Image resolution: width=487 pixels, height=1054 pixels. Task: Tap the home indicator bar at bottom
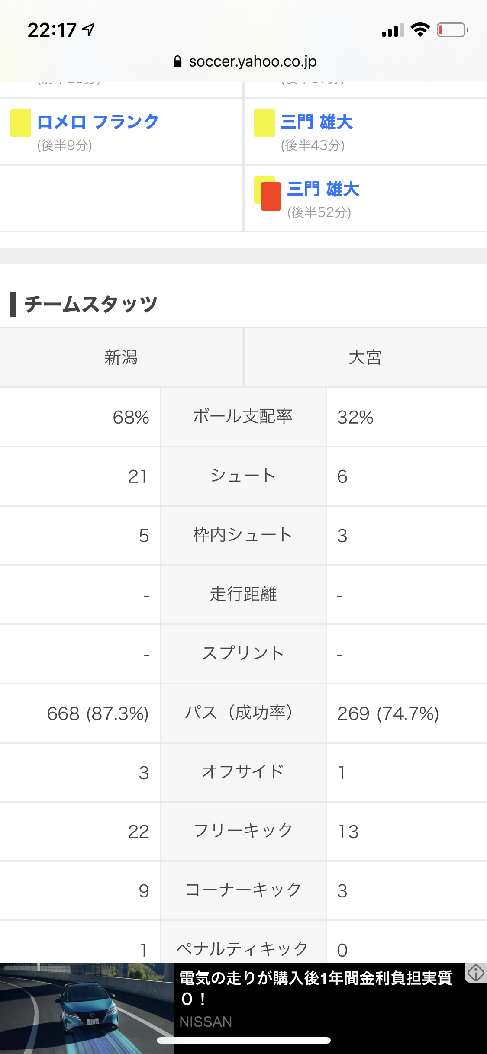244,1040
